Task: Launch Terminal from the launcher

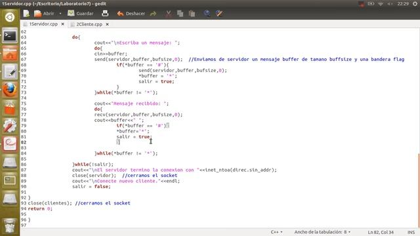Action: pyautogui.click(x=10, y=35)
